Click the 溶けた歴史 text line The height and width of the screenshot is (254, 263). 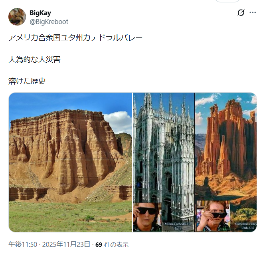[27, 81]
